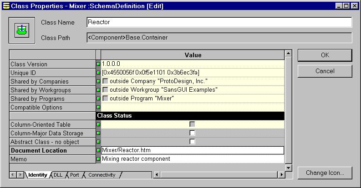Check the outside Program "Mixer" box

coord(105,99)
